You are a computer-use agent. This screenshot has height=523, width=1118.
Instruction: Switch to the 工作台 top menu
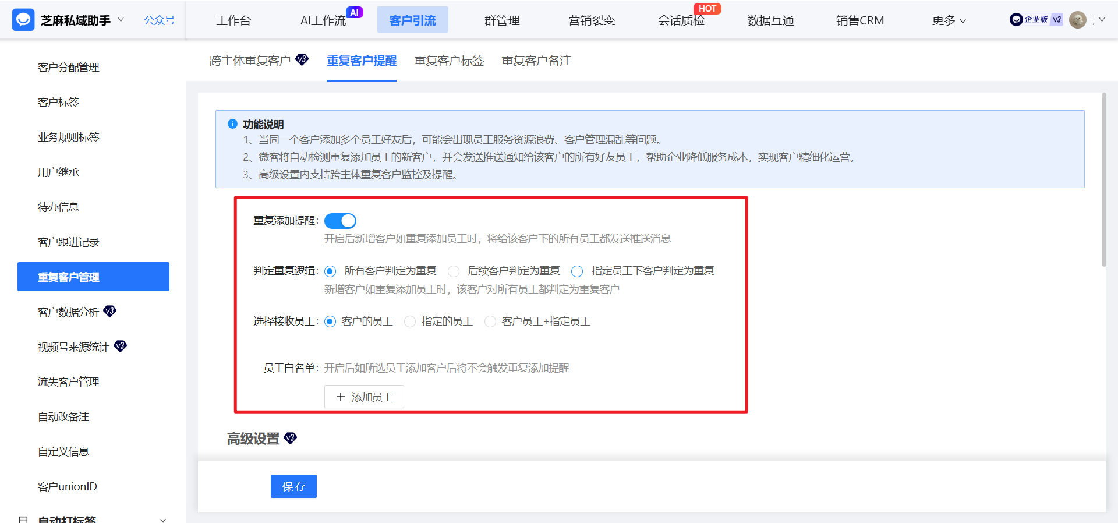(233, 20)
